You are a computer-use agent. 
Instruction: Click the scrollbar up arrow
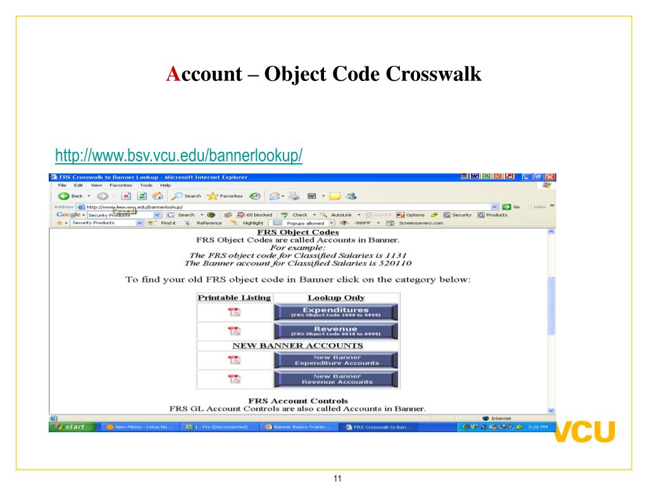point(551,232)
